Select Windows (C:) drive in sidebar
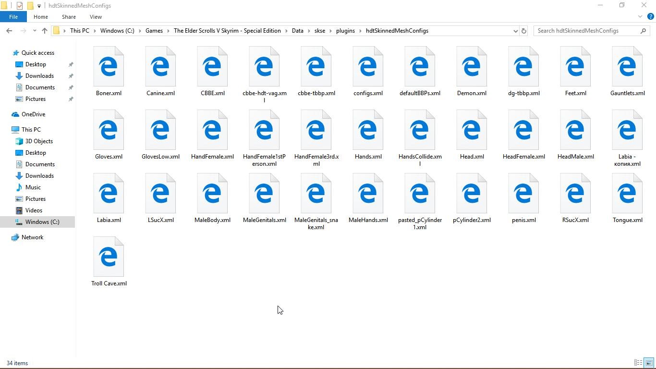The image size is (656, 369). [x=42, y=222]
